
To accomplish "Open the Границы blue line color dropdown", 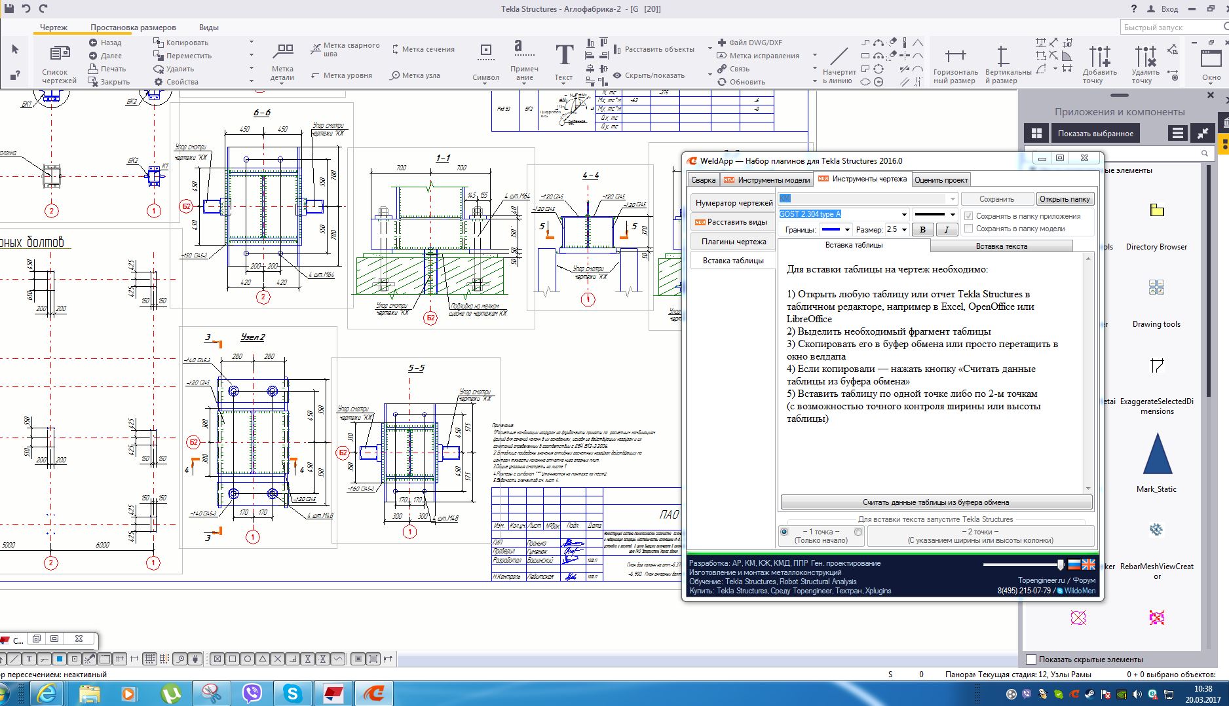I will pyautogui.click(x=846, y=230).
